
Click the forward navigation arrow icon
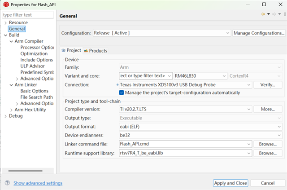pos(274,14)
